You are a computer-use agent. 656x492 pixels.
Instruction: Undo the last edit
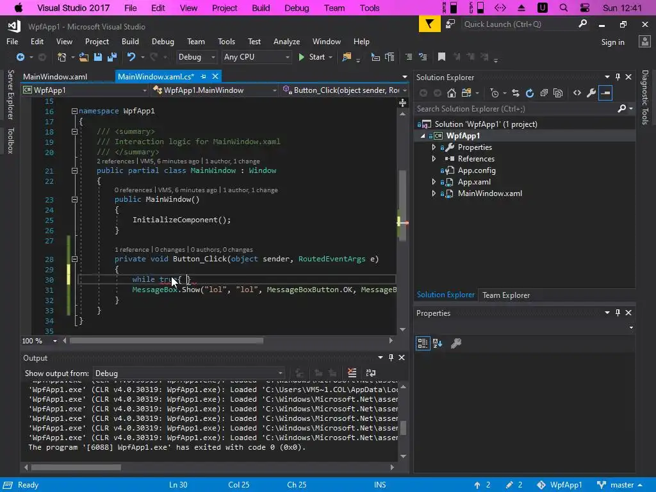point(131,57)
